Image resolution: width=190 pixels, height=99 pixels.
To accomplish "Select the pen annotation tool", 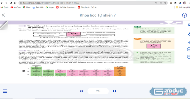I will [x=189, y=42].
